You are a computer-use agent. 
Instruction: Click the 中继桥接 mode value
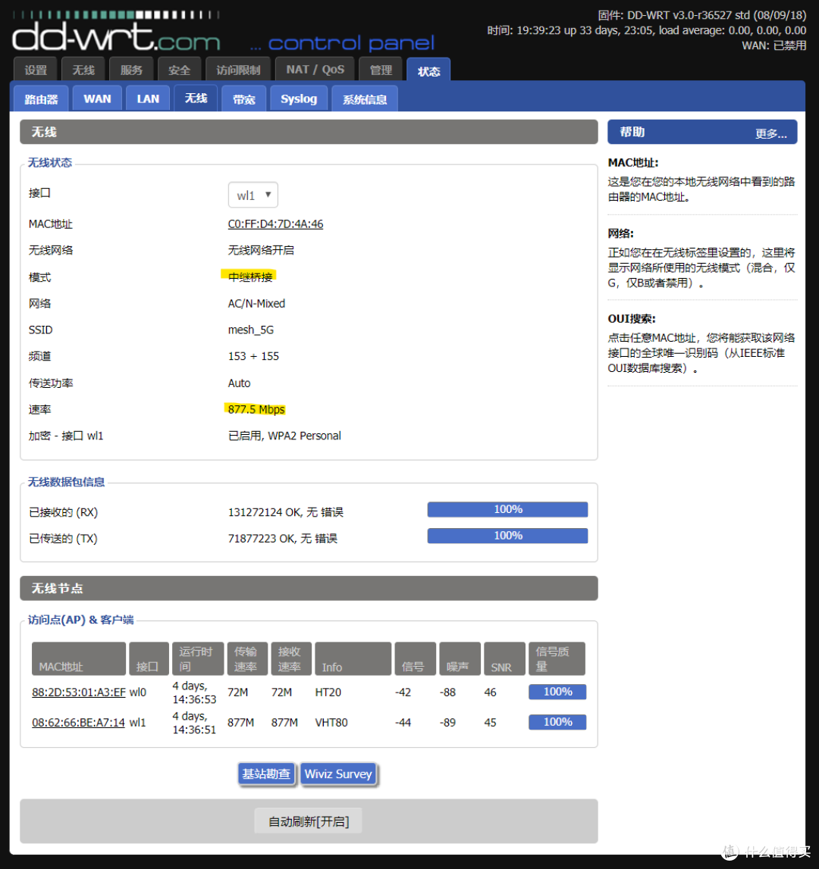click(x=249, y=277)
